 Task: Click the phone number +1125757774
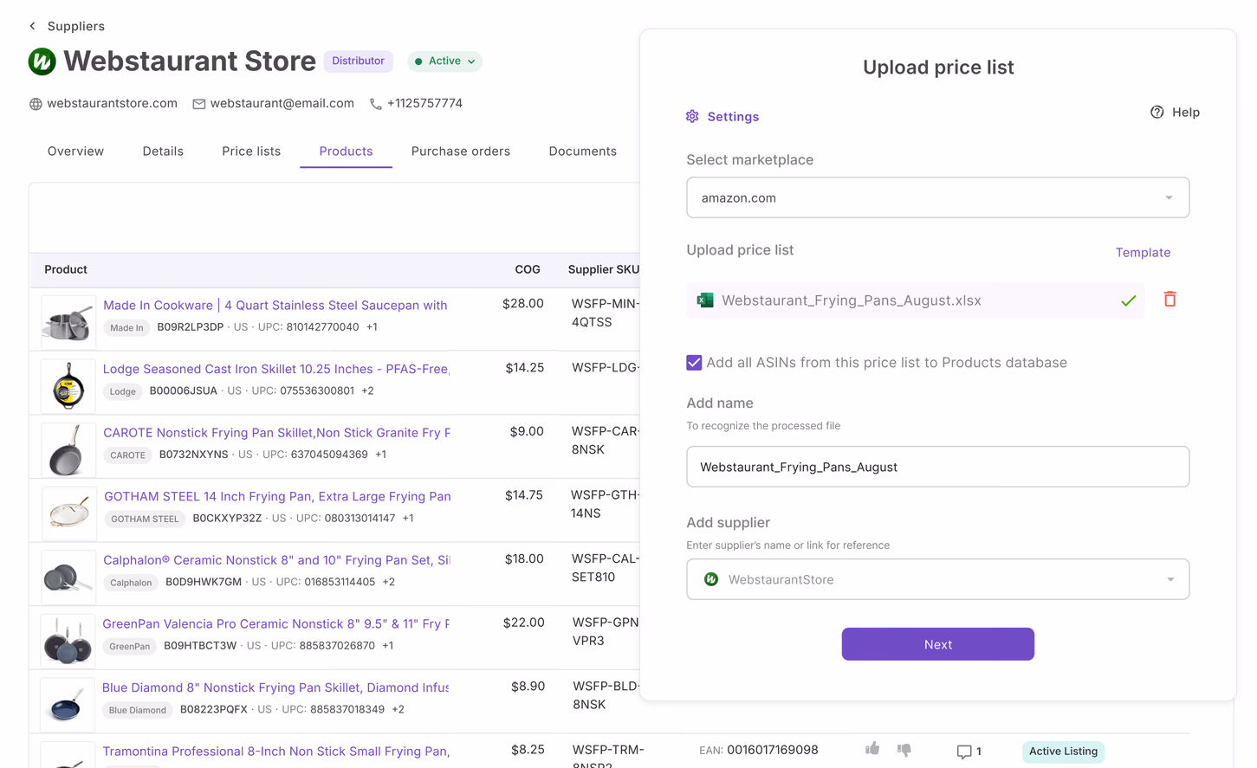pyautogui.click(x=424, y=103)
